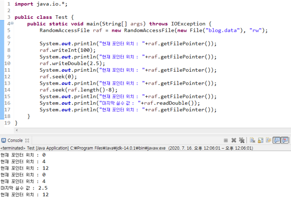Remove the launch with the single X icon
Viewport: 291px width, 199px height.
click(x=234, y=140)
